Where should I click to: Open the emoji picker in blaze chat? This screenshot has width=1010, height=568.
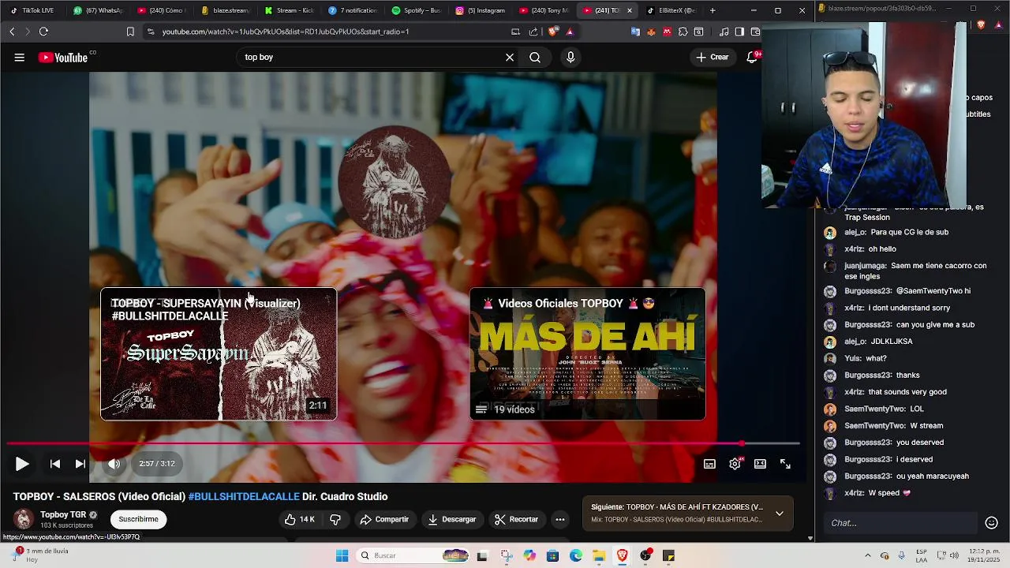click(992, 522)
